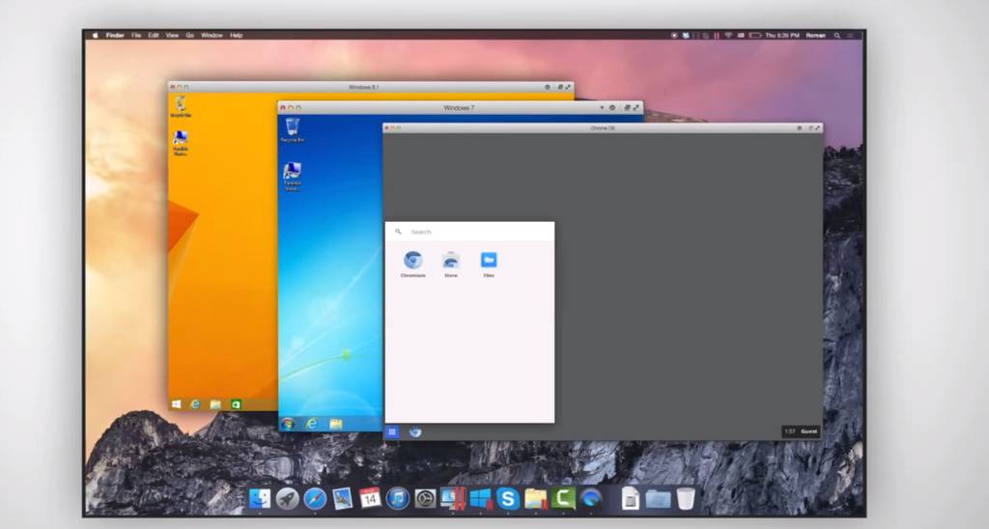The image size is (989, 529).
Task: Open the File menu
Action: click(136, 36)
